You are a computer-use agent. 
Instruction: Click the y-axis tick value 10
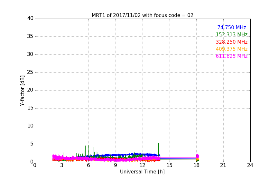[x=30, y=126]
